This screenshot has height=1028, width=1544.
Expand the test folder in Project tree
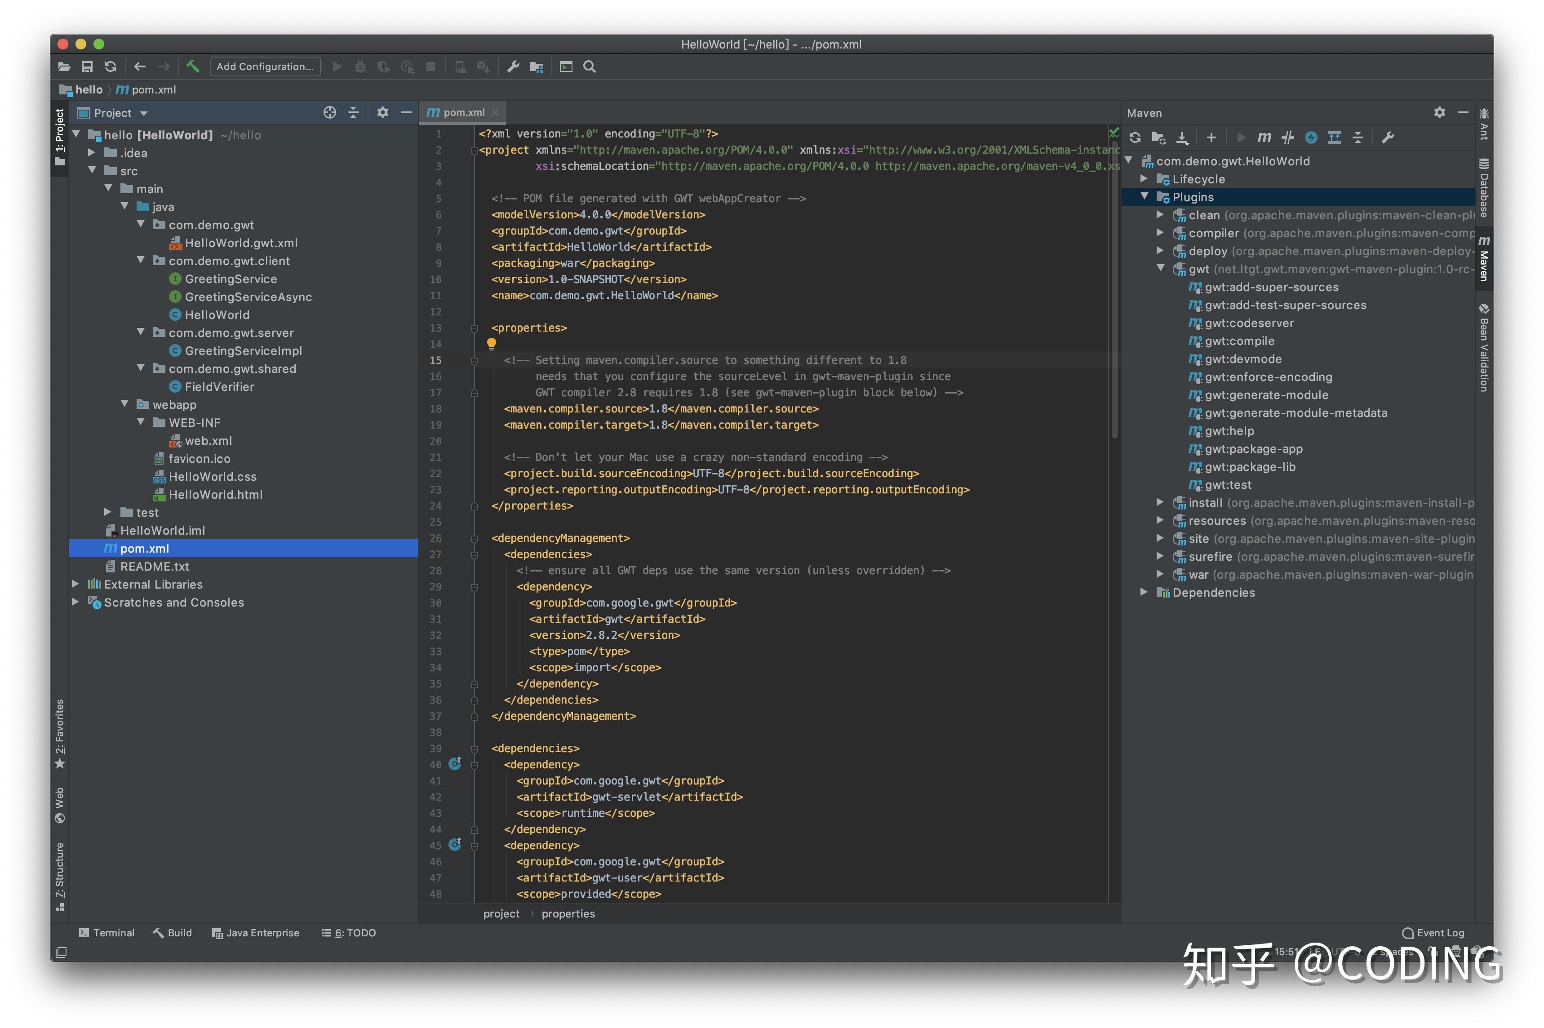108,512
